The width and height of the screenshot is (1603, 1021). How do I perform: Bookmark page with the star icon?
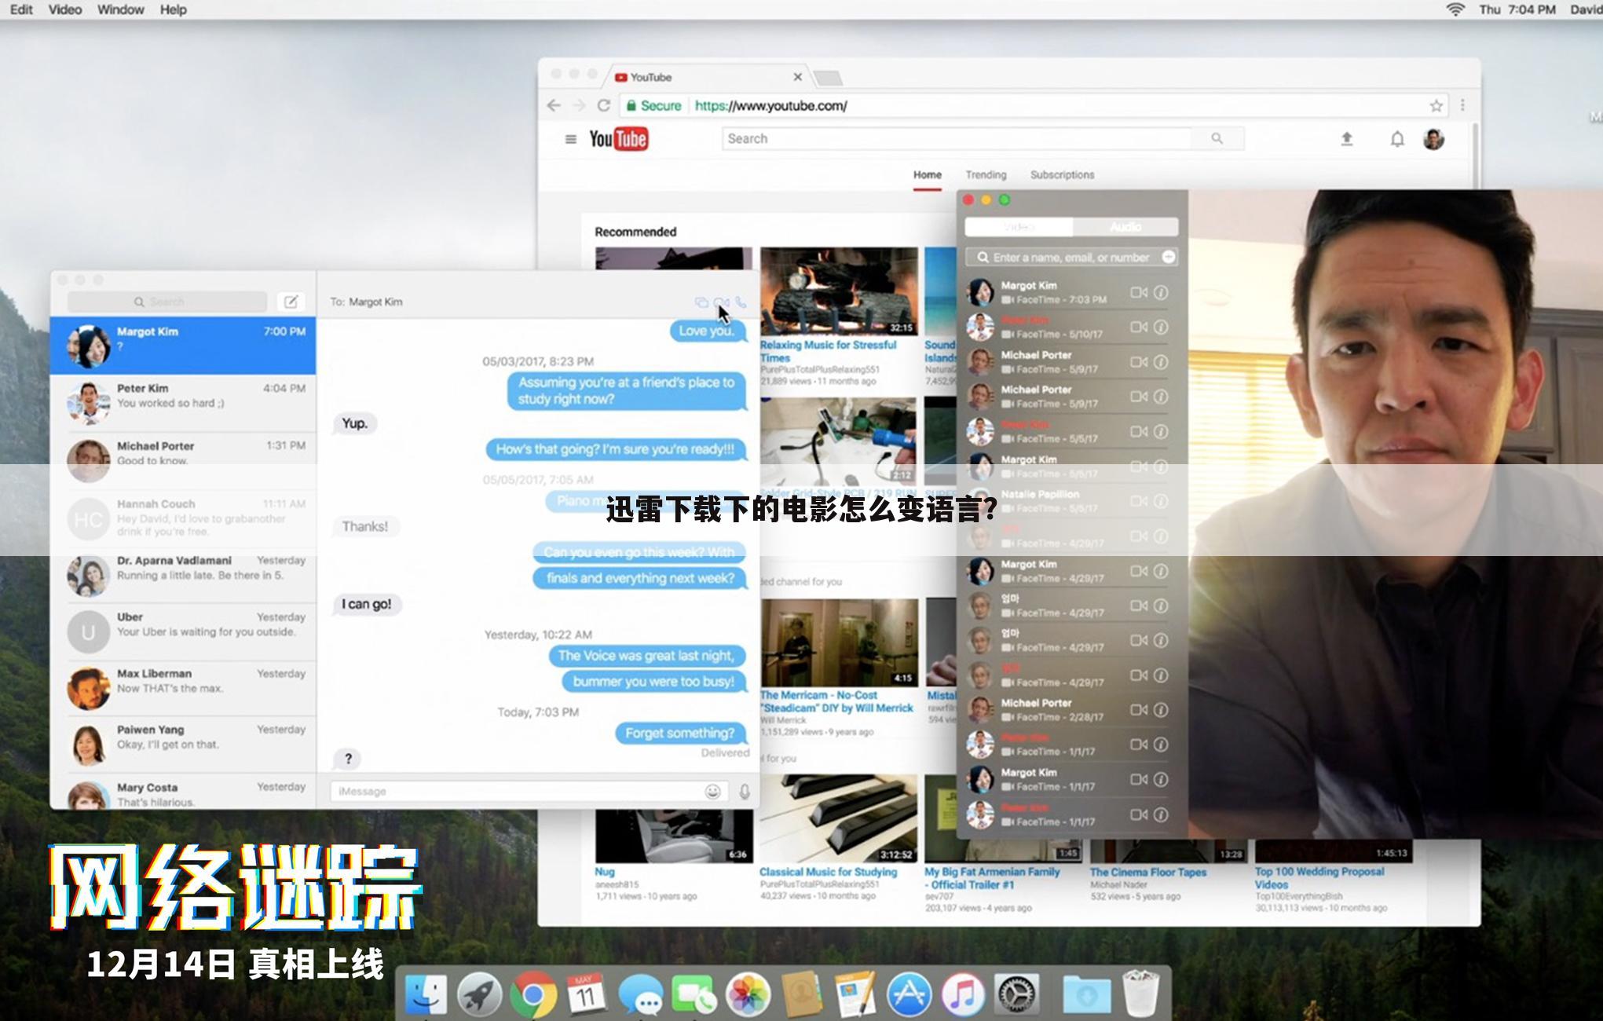[1436, 105]
